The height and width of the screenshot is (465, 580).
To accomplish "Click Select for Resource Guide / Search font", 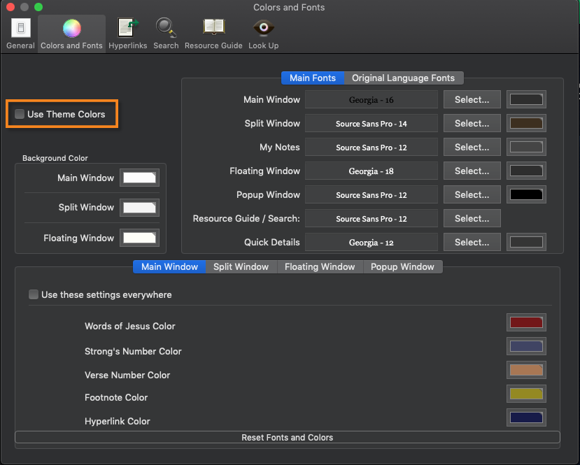I will click(472, 218).
